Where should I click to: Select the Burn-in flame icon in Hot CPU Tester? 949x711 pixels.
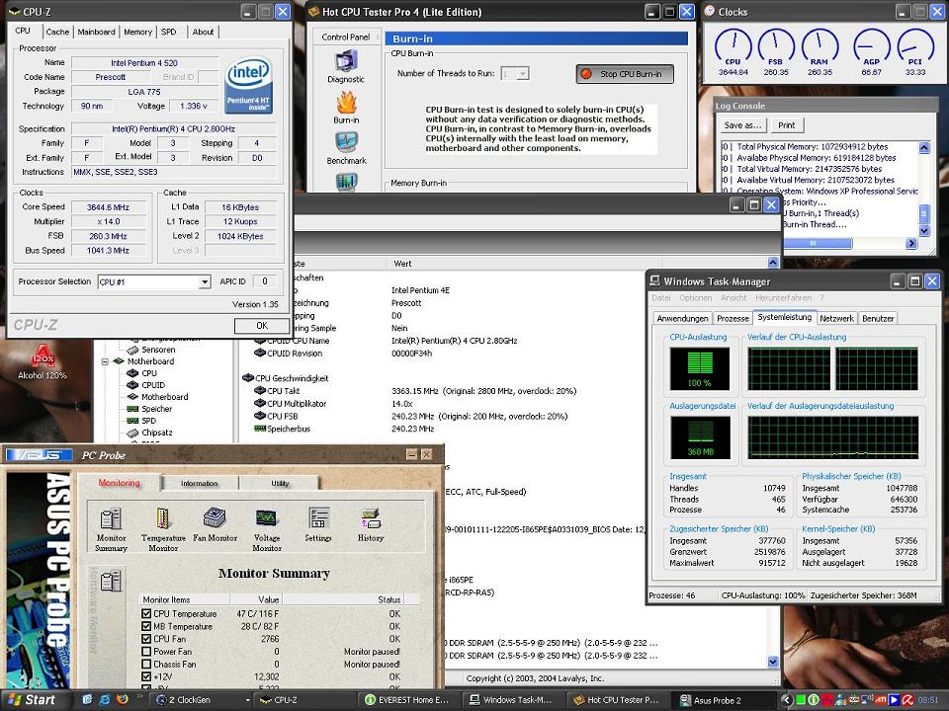pos(346,108)
